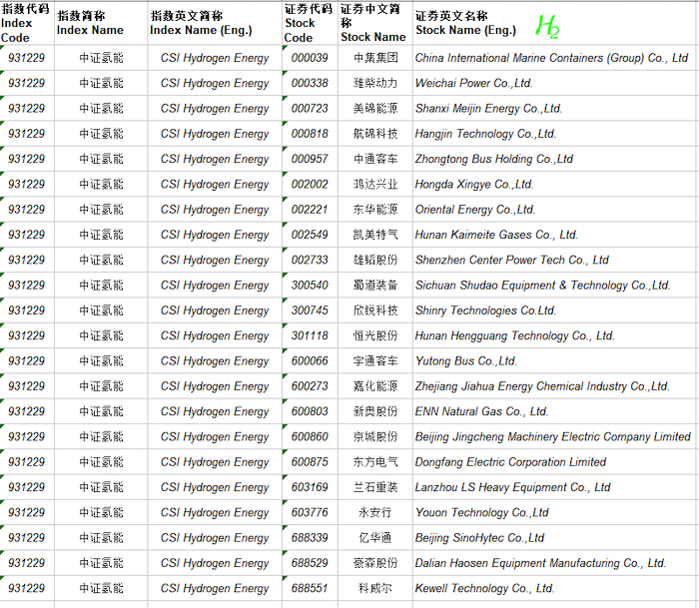Image resolution: width=699 pixels, height=608 pixels.
Task: Click stock code 301118 cell
Action: click(x=310, y=335)
